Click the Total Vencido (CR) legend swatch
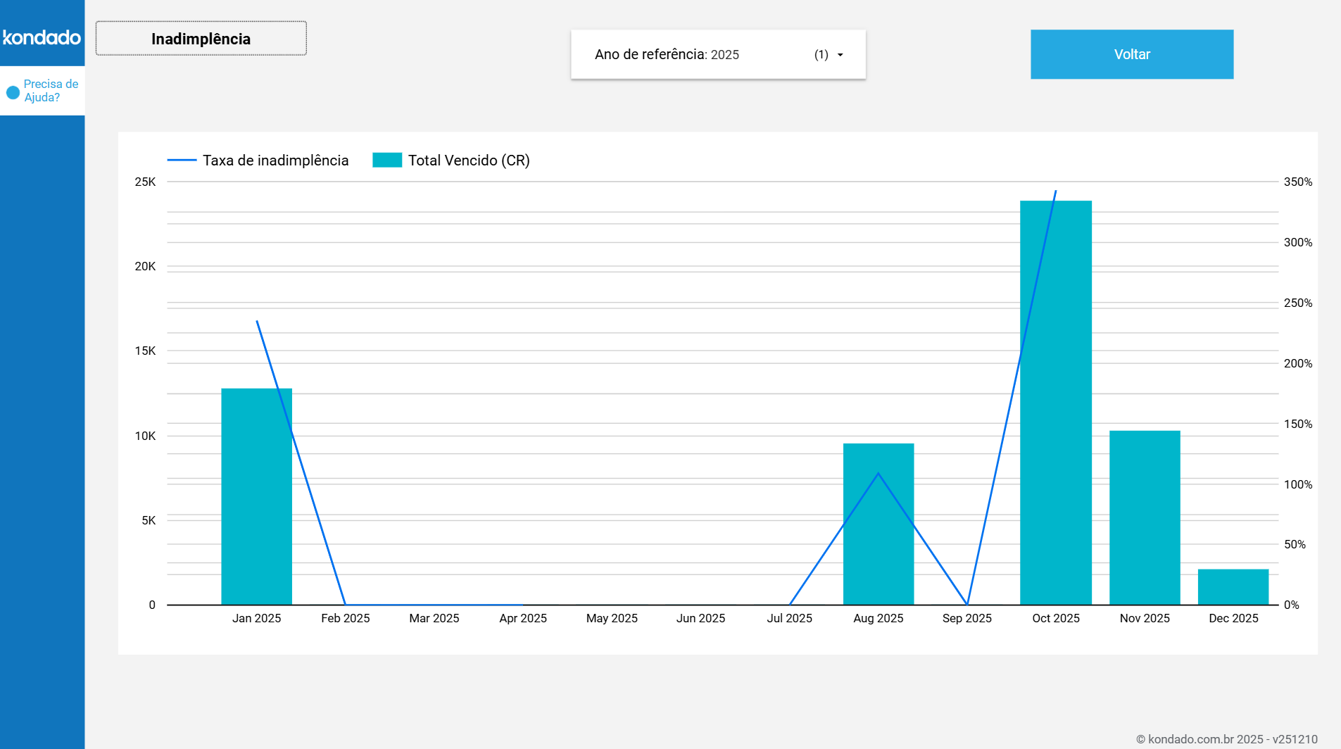The height and width of the screenshot is (749, 1341). [386, 160]
